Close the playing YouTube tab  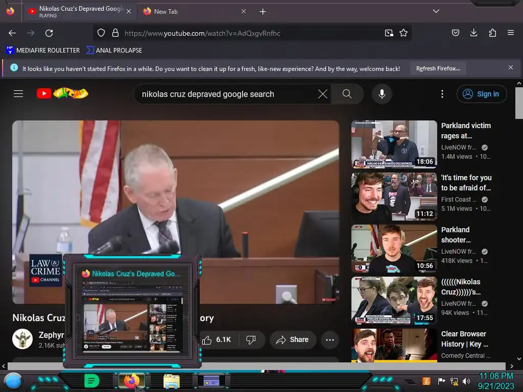(129, 11)
